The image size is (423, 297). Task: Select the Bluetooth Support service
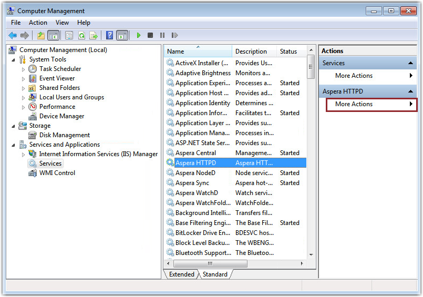coord(235,253)
